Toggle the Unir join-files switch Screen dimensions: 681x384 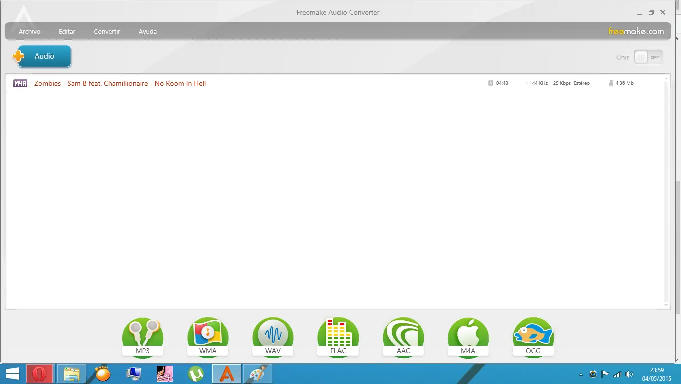(648, 57)
